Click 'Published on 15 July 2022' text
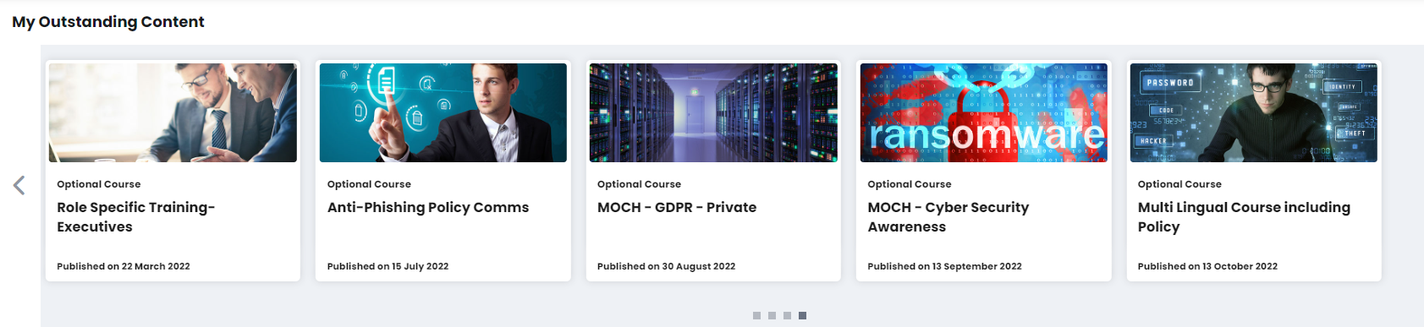This screenshot has width=1424, height=327. point(388,266)
